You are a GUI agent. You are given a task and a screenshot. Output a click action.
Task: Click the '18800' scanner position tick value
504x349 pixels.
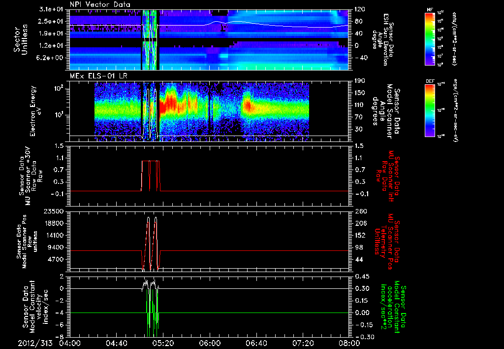click(53, 223)
